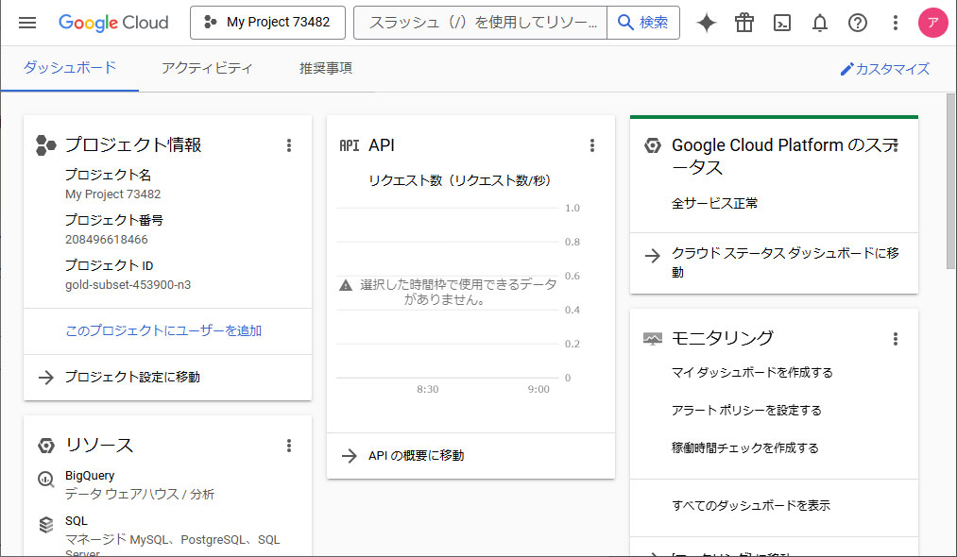Viewport: 957px width, 557px height.
Task: Open the API card options menu
Action: point(592,145)
